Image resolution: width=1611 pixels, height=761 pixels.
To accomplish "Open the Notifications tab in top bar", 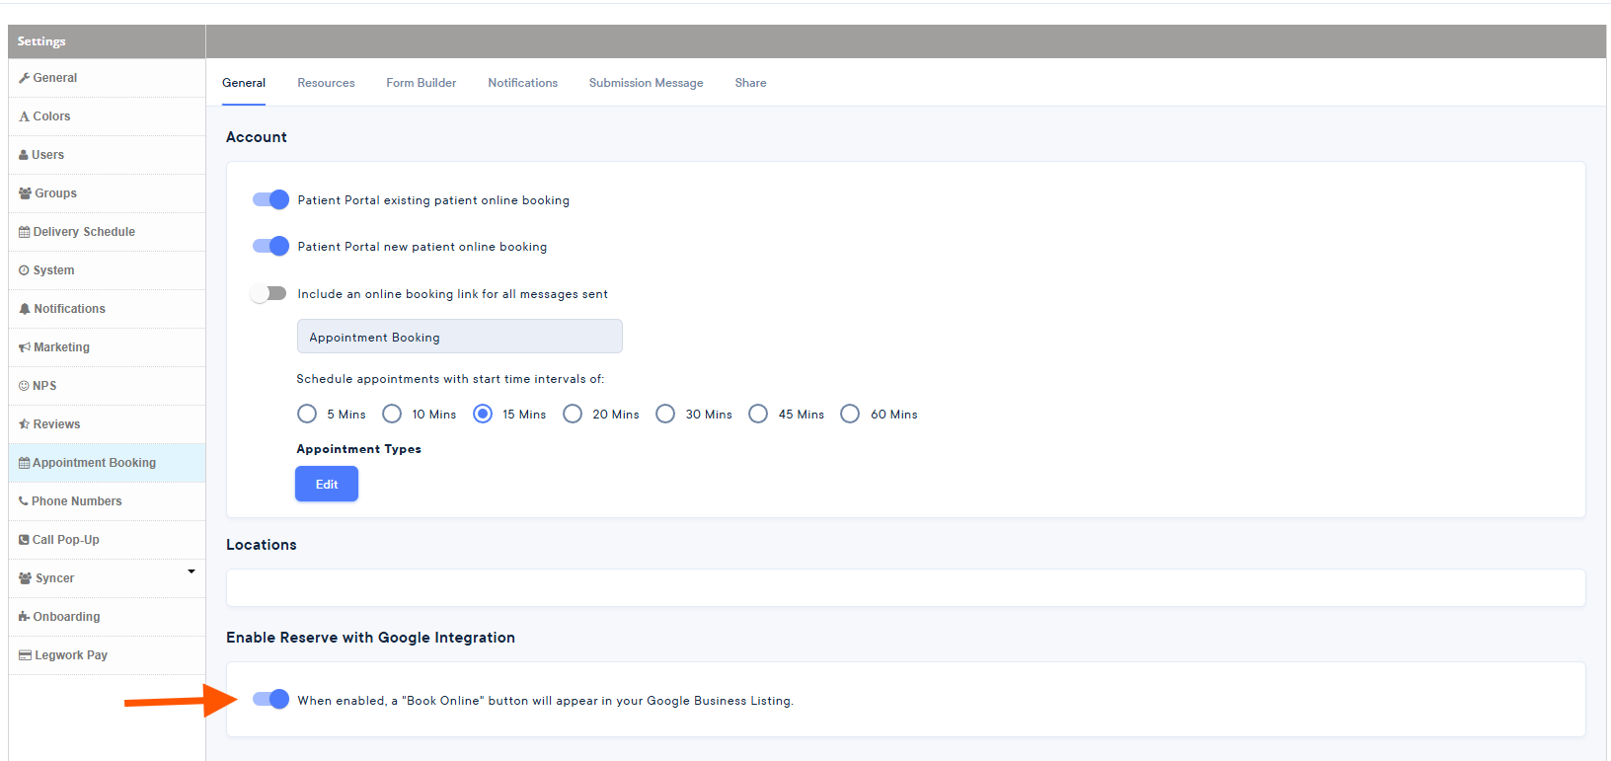I will pos(522,83).
